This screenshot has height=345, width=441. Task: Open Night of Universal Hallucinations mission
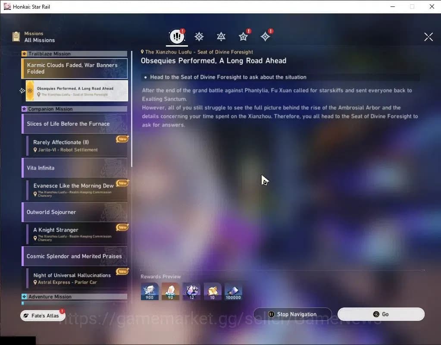coord(77,278)
